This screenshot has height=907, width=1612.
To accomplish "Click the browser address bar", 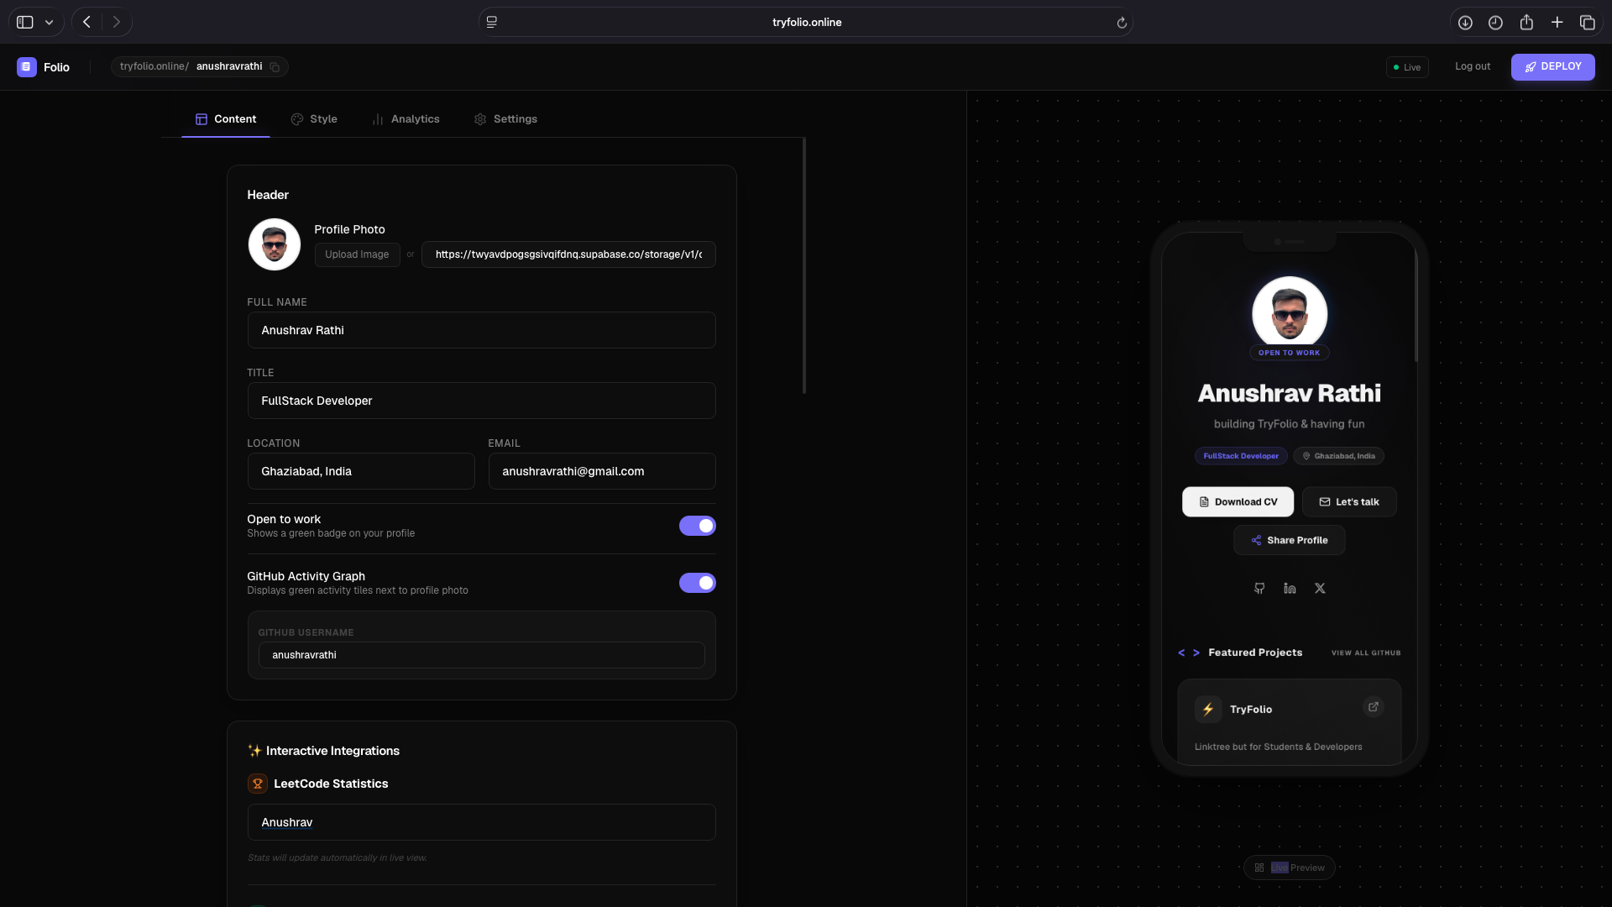I will coord(806,23).
